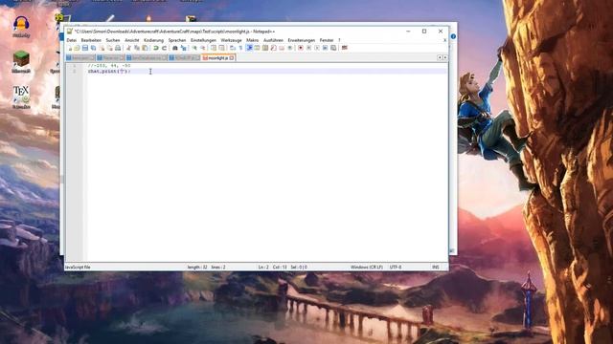The image size is (613, 344).
Task: Open the Erweiterungen menu
Action: [x=301, y=40]
